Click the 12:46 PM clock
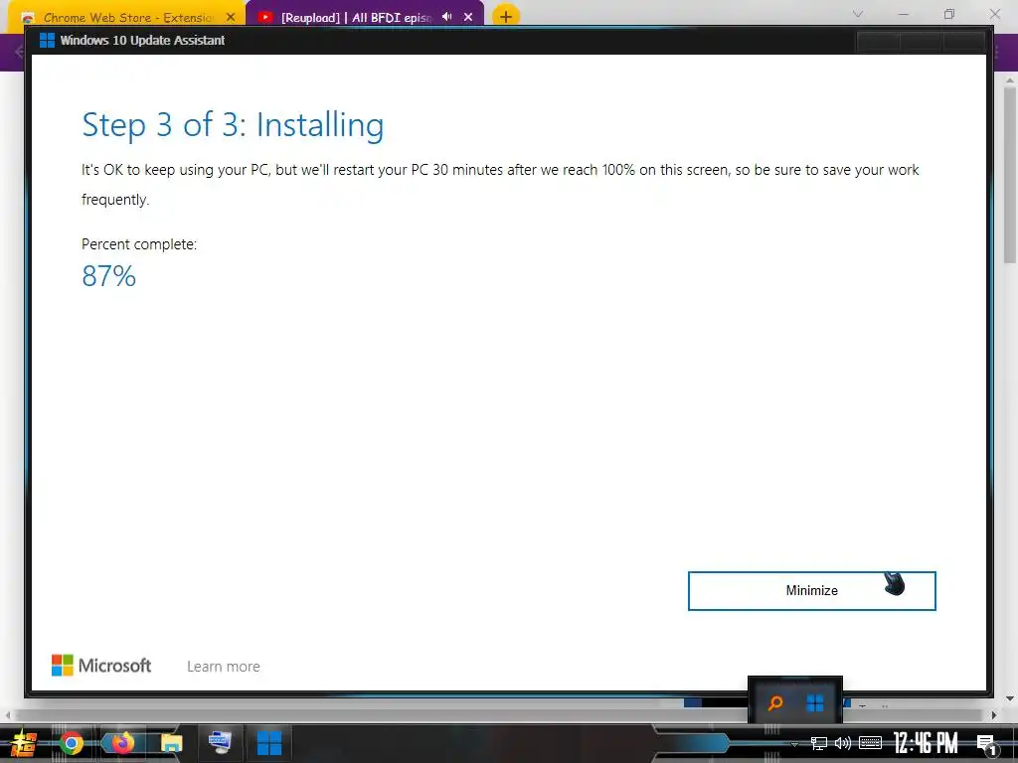 pyautogui.click(x=926, y=743)
